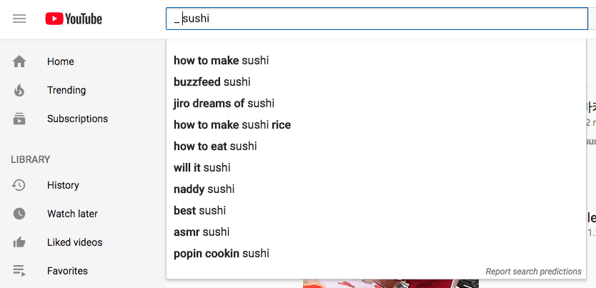Choose 'how to eat sushi' suggestion
Viewport: 596px width, 288px height.
point(215,147)
